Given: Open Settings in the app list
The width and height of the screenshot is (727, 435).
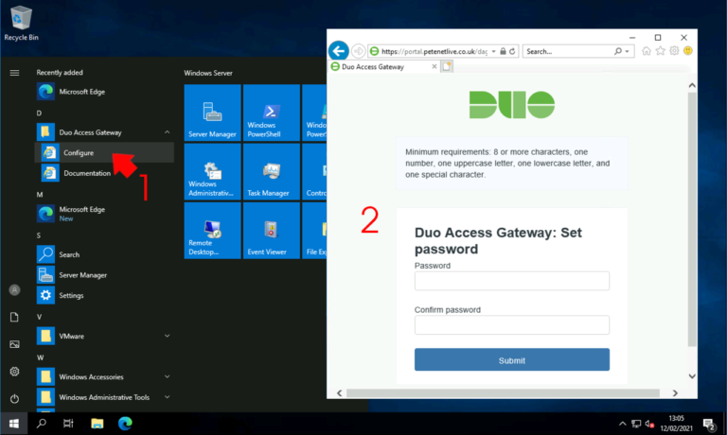Looking at the screenshot, I should (x=104, y=295).
